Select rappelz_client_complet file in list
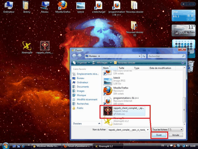Screen dimensions: 198x149 [124, 111]
